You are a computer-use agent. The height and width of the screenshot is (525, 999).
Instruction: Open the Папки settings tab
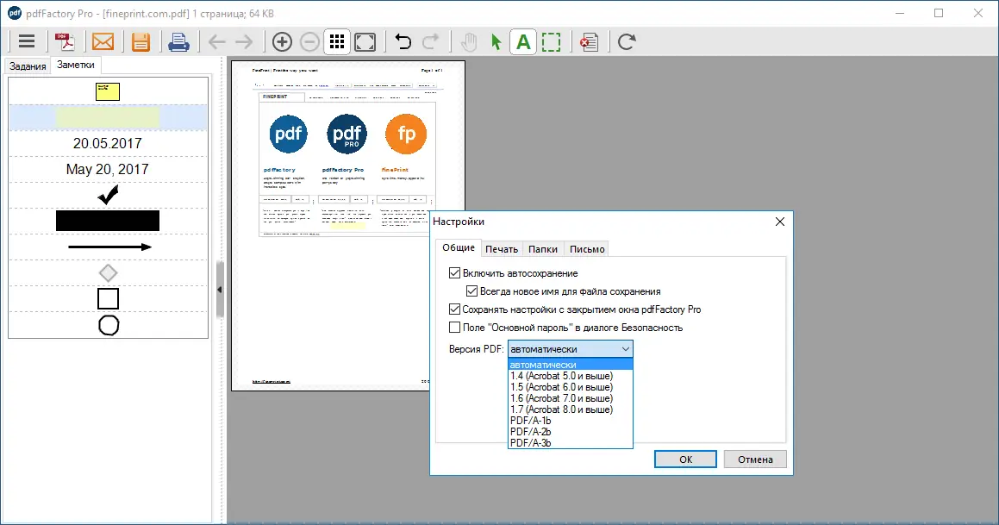click(x=543, y=249)
